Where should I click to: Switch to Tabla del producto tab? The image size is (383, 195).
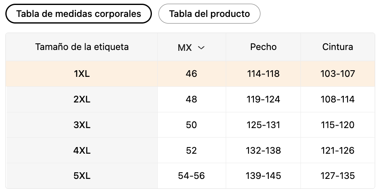(x=209, y=14)
